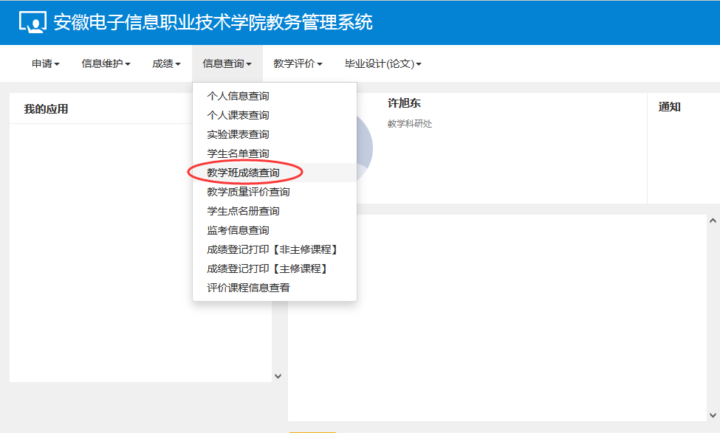This screenshot has height=433, width=720.
Task: Click the circled 教学班成绩查询 entry
Action: [x=243, y=173]
